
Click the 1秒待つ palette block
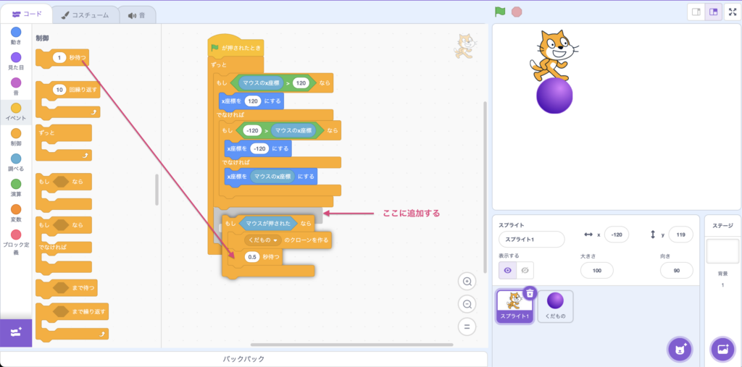pos(62,58)
